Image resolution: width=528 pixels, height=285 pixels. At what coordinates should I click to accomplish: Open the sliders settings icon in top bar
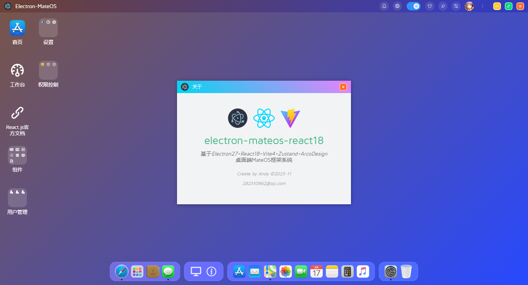pyautogui.click(x=456, y=6)
